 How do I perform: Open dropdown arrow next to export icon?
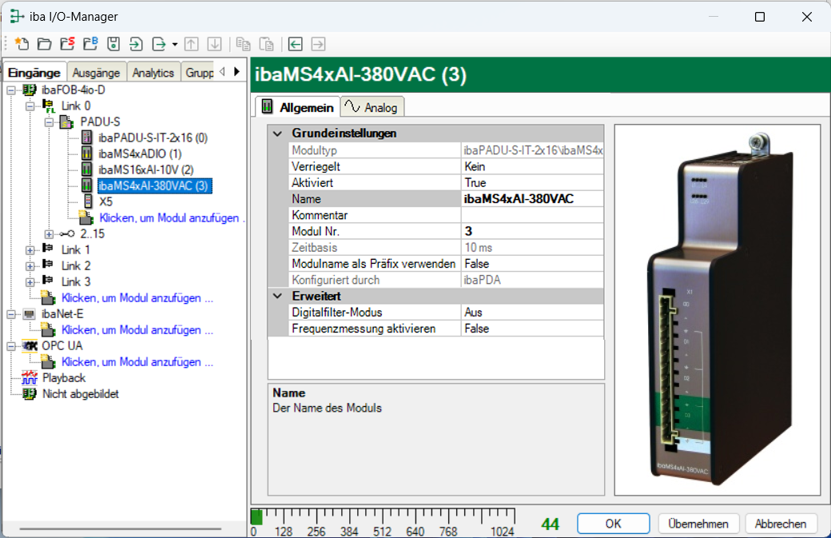coord(174,44)
